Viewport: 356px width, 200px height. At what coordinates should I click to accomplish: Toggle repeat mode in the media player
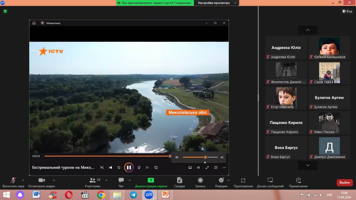156,167
